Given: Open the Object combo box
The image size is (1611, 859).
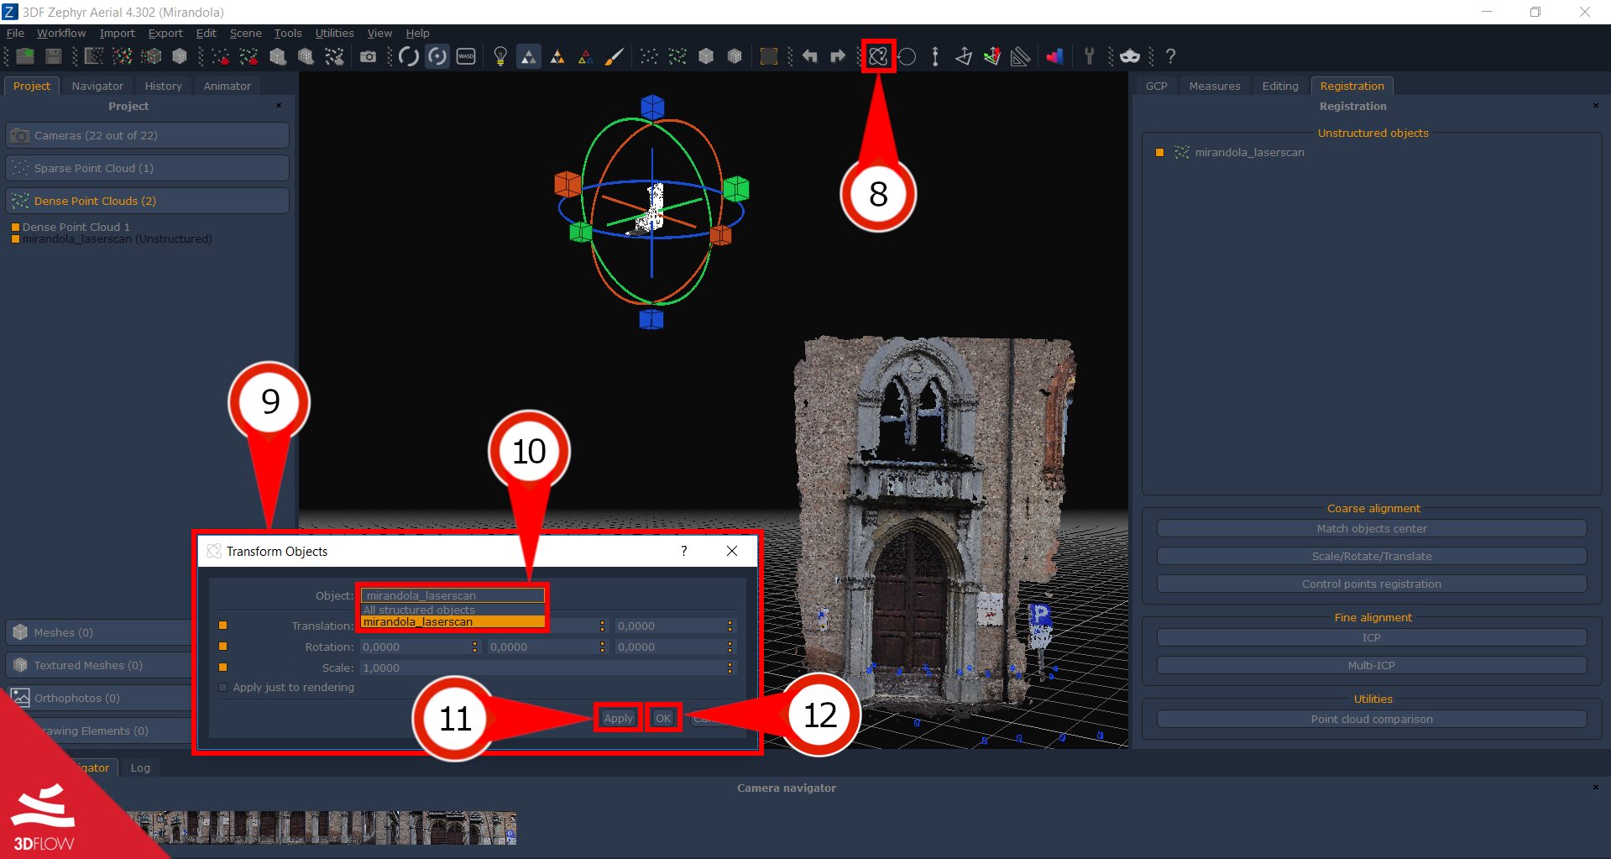Looking at the screenshot, I should 452,595.
